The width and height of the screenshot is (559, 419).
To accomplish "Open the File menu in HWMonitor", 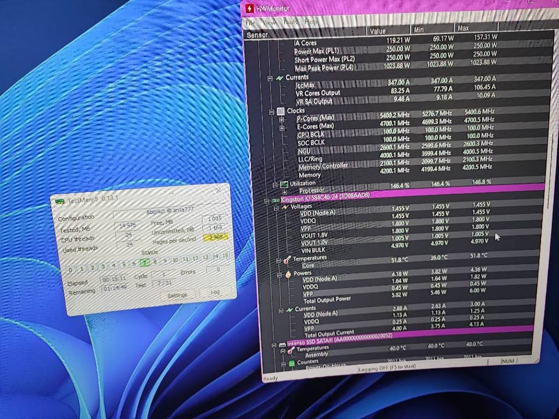I will click(250, 23).
